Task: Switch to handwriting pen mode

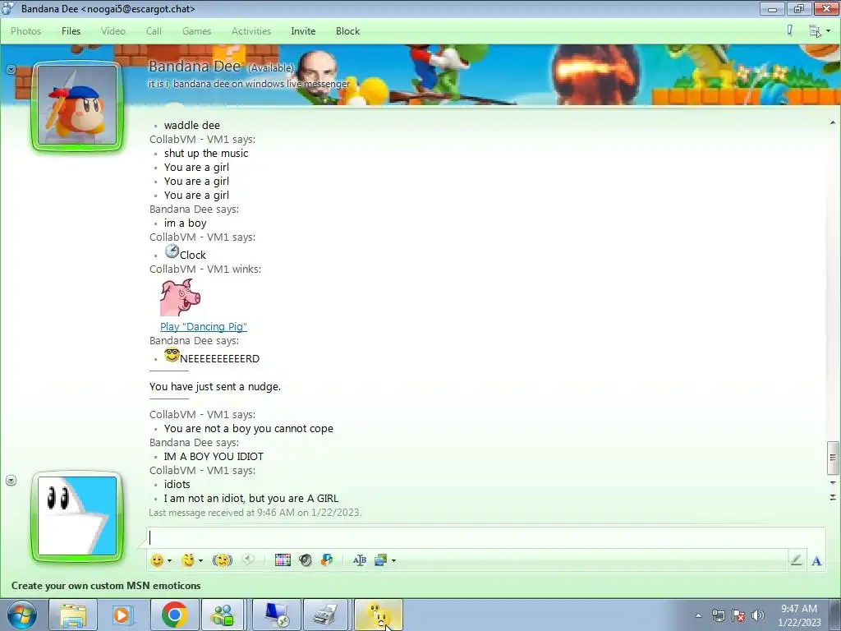Action: click(x=796, y=560)
